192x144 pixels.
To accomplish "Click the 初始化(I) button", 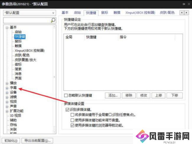I will tap(11, 140).
